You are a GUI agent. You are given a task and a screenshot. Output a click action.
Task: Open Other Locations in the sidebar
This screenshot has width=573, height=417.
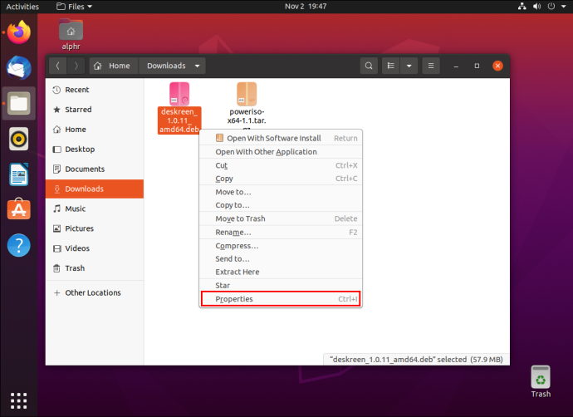(95, 292)
